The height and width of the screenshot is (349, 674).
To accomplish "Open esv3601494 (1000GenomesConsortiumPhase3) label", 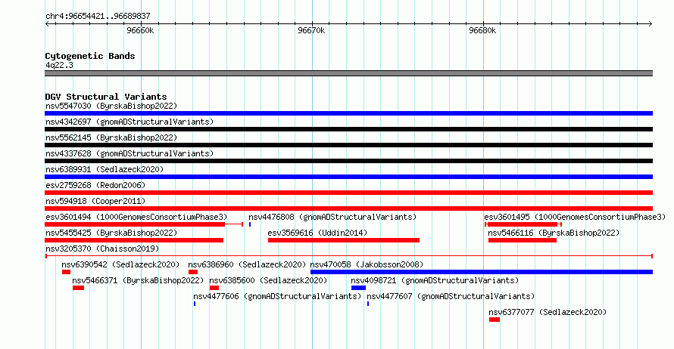I will 136,217.
